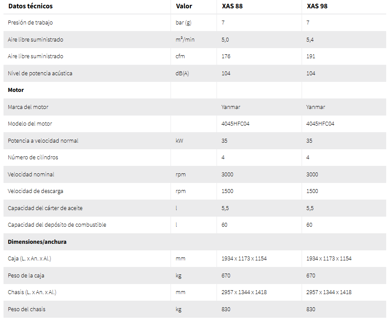
Task: Click the Dimensiones/anchura section heading
Action: click(x=37, y=242)
